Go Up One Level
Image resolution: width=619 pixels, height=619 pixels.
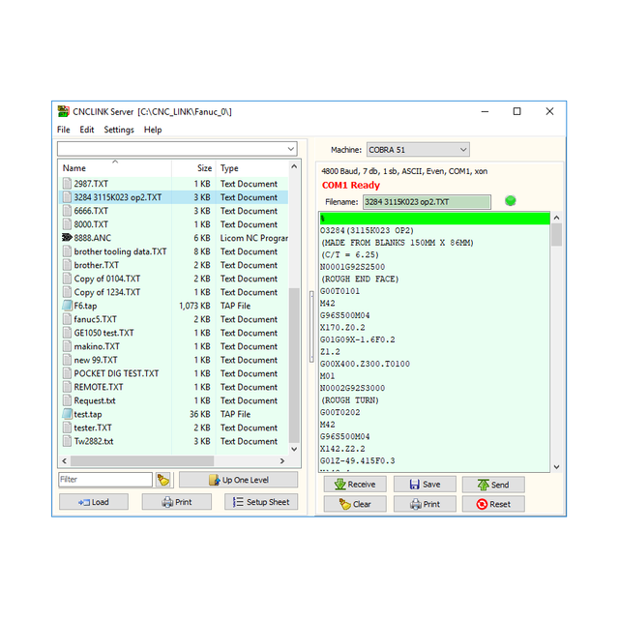[239, 480]
